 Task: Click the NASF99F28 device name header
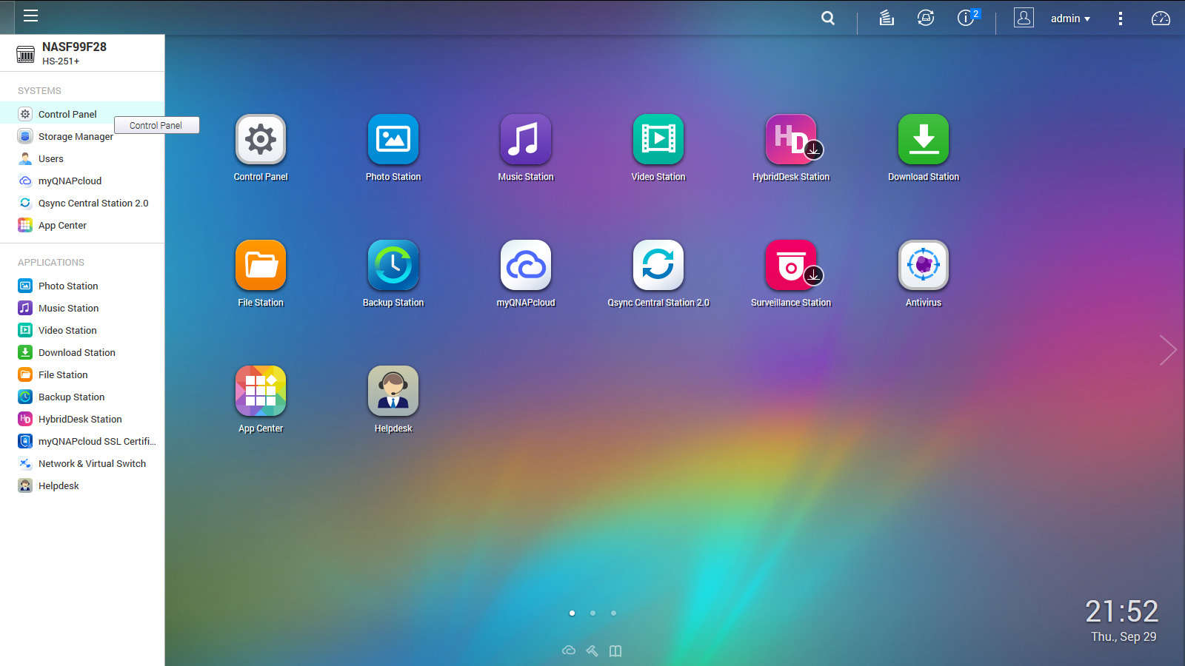[x=74, y=47]
